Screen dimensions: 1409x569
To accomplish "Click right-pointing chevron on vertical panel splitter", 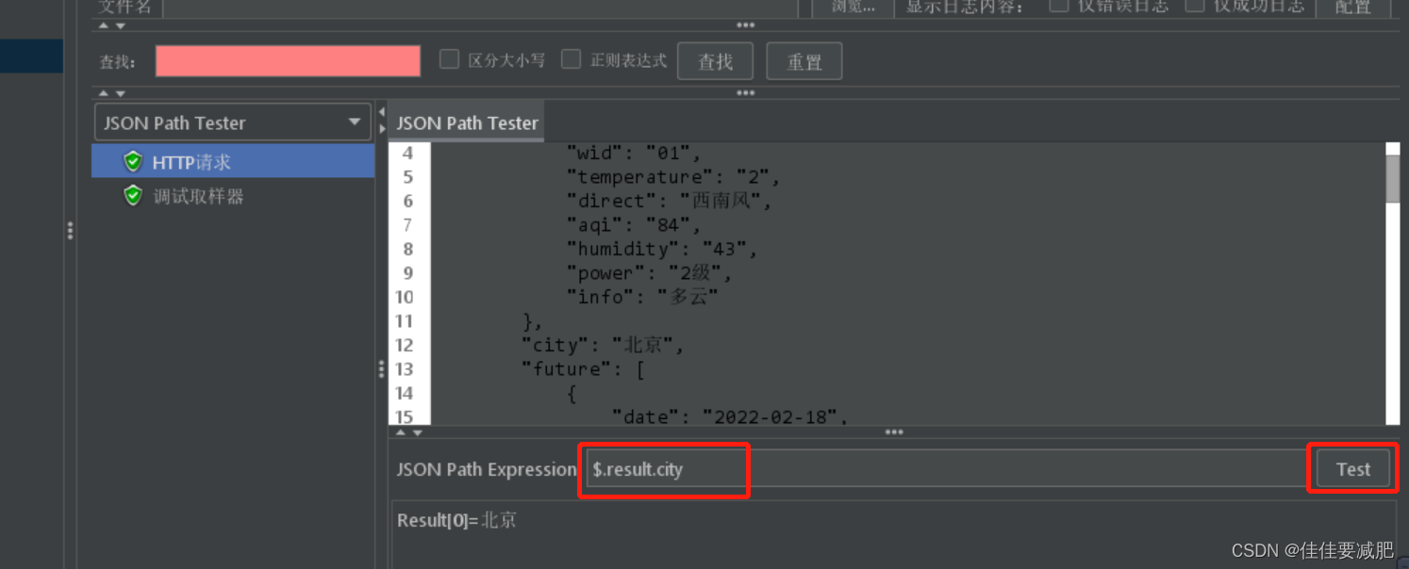I will [380, 130].
